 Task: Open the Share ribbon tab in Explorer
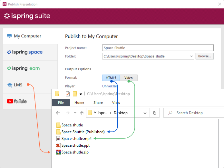click(98, 103)
